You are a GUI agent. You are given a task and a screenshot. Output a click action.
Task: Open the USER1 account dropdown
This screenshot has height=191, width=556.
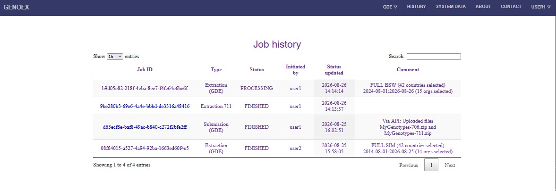pyautogui.click(x=541, y=7)
